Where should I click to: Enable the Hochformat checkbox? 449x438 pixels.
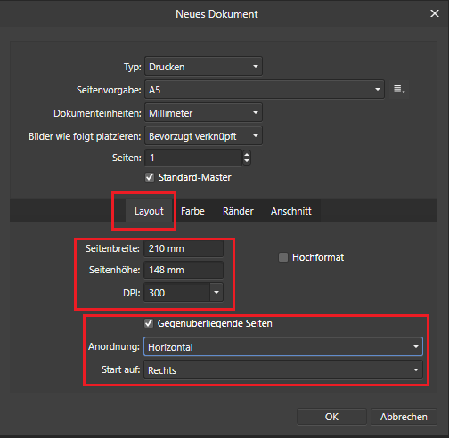coord(283,257)
